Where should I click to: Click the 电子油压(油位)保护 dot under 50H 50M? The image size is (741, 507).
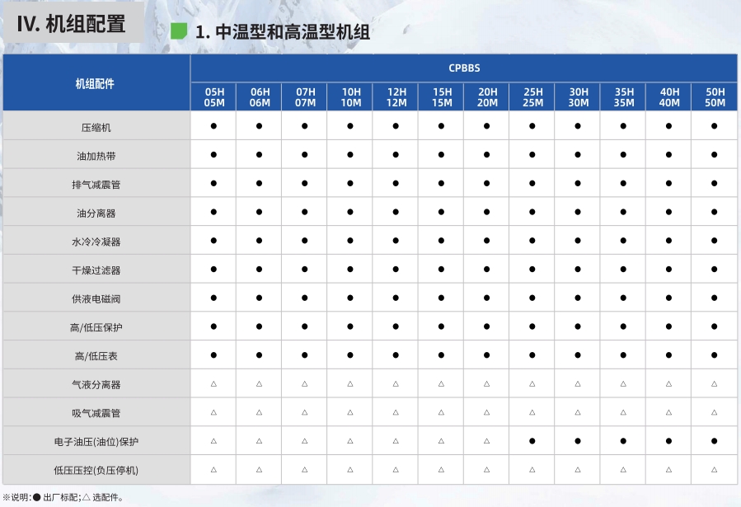click(x=714, y=441)
